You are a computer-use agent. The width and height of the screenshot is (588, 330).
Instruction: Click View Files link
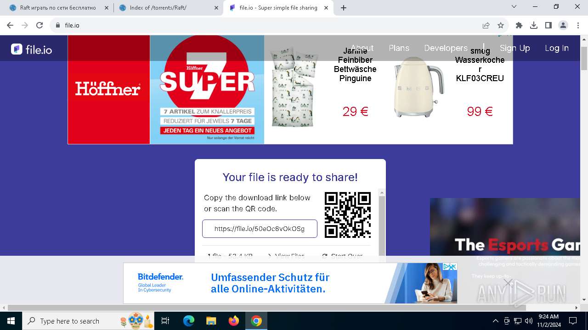point(285,256)
